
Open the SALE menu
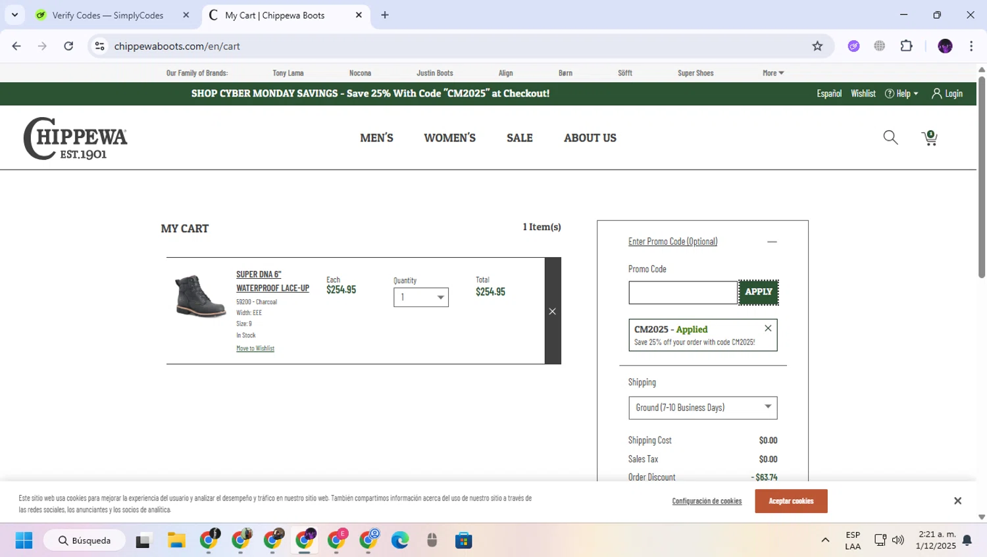tap(520, 138)
